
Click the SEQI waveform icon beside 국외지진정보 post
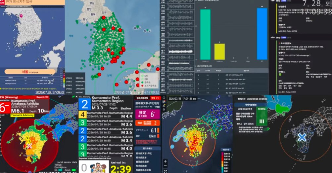(272, 38)
